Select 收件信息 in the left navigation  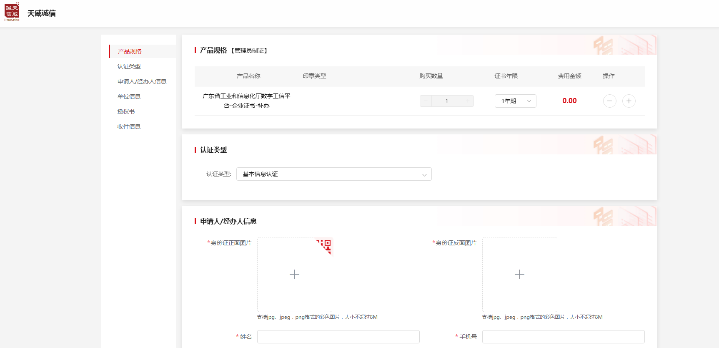pos(129,126)
